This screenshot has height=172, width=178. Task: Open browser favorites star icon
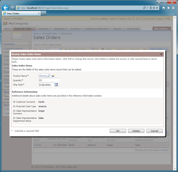(168, 8)
